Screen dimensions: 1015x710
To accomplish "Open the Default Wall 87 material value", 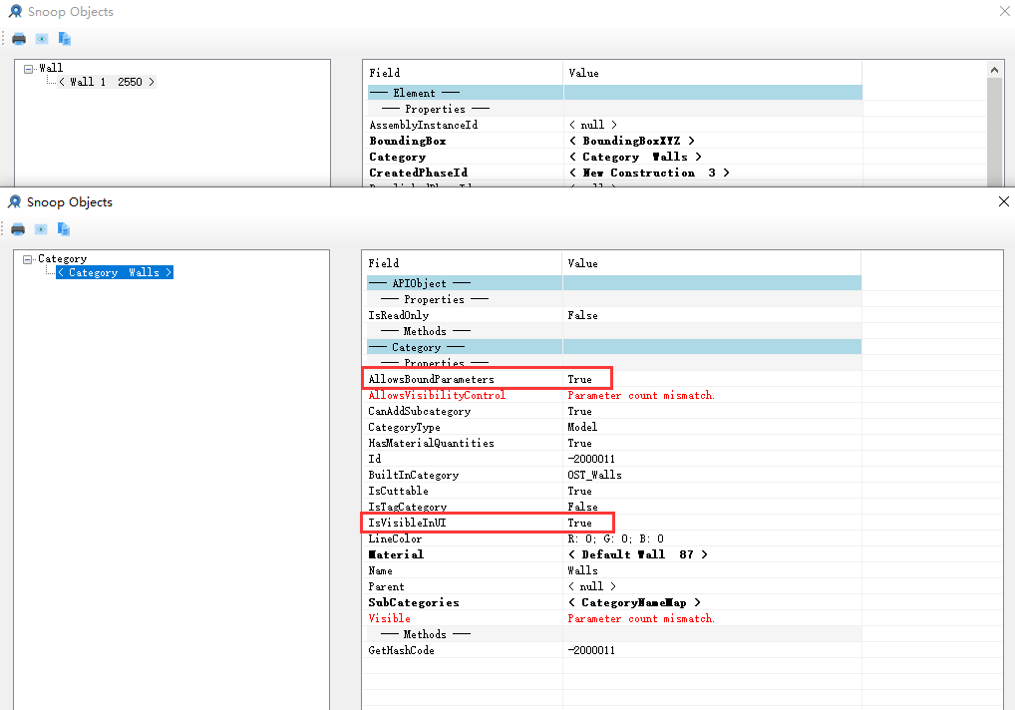I will pos(637,554).
